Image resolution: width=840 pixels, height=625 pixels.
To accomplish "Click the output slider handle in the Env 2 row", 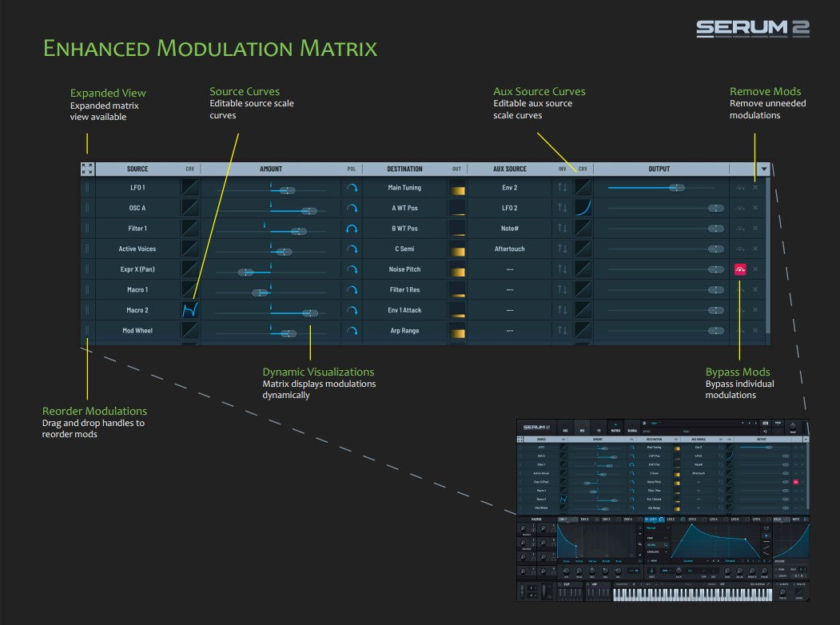I will pyautogui.click(x=677, y=188).
